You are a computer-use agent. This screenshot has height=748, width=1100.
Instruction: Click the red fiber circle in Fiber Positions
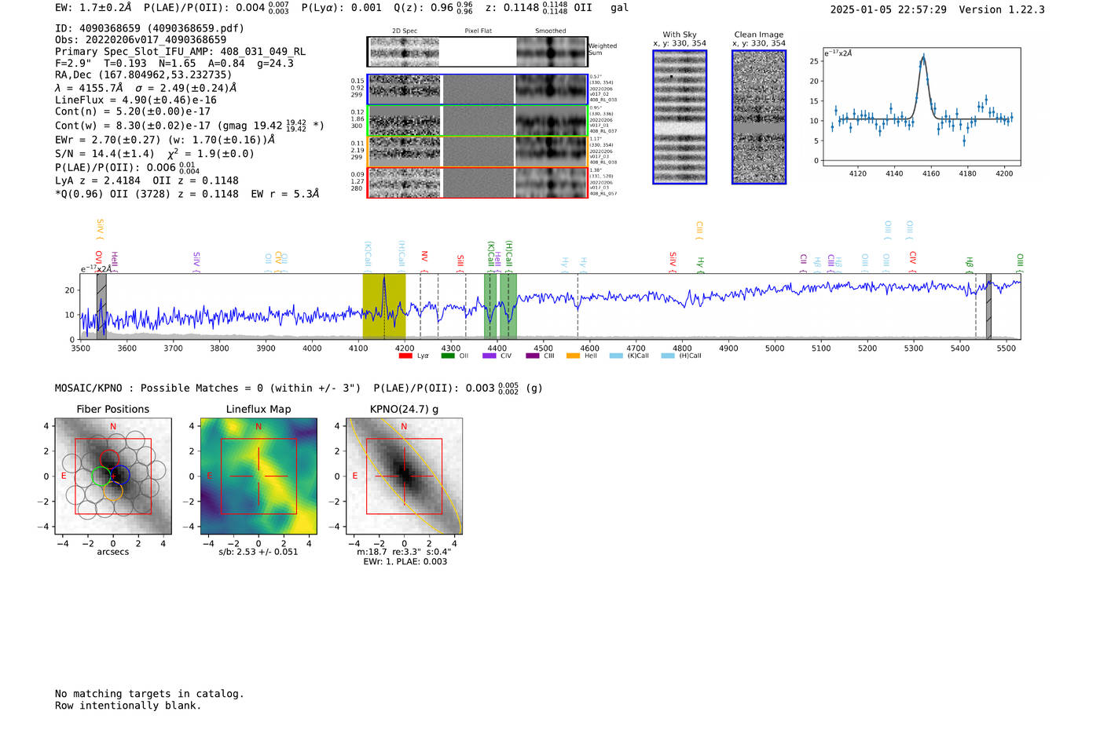(x=109, y=461)
